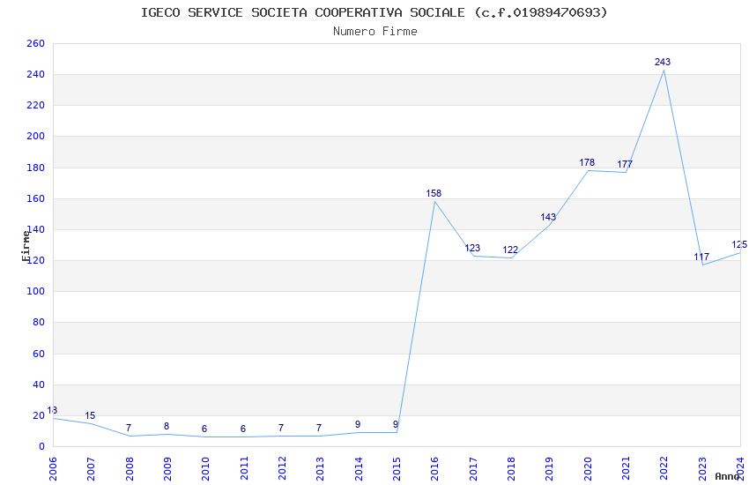Viewport: 749px width, 485px height.
Task: Click the Anno x-axis title
Action: coord(727,476)
